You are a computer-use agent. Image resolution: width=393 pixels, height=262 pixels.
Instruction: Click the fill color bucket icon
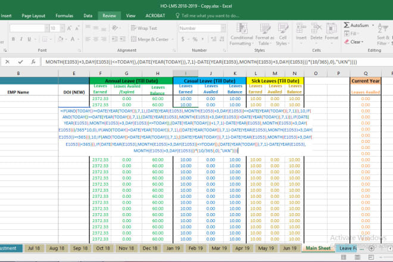coord(60,39)
